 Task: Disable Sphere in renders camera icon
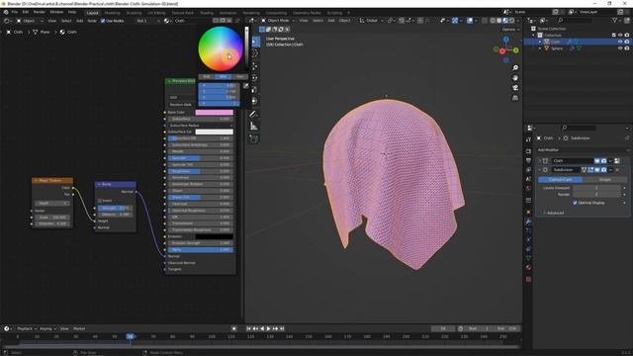[627, 48]
